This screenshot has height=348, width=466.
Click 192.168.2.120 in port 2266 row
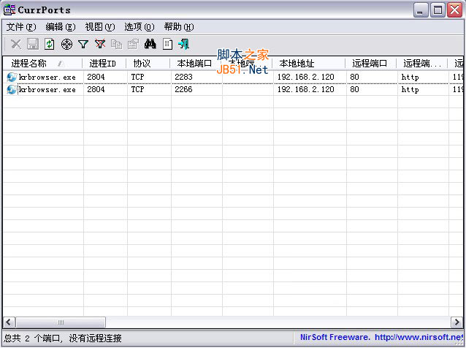tap(305, 89)
